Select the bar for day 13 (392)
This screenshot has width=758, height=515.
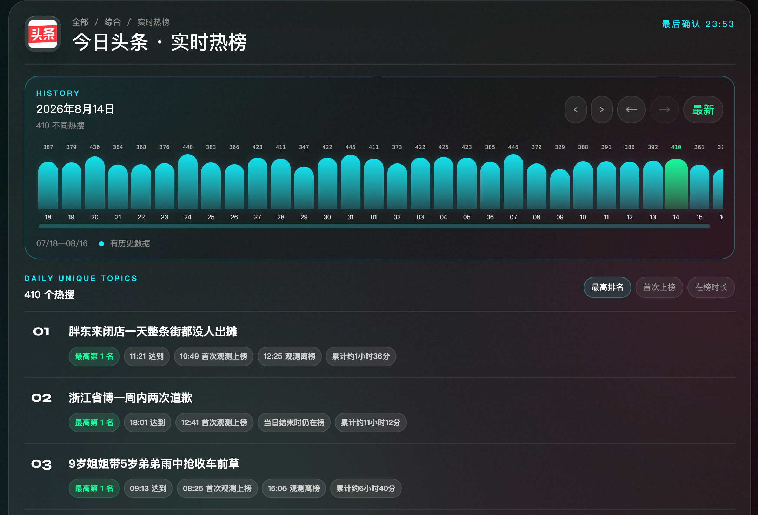point(653,185)
